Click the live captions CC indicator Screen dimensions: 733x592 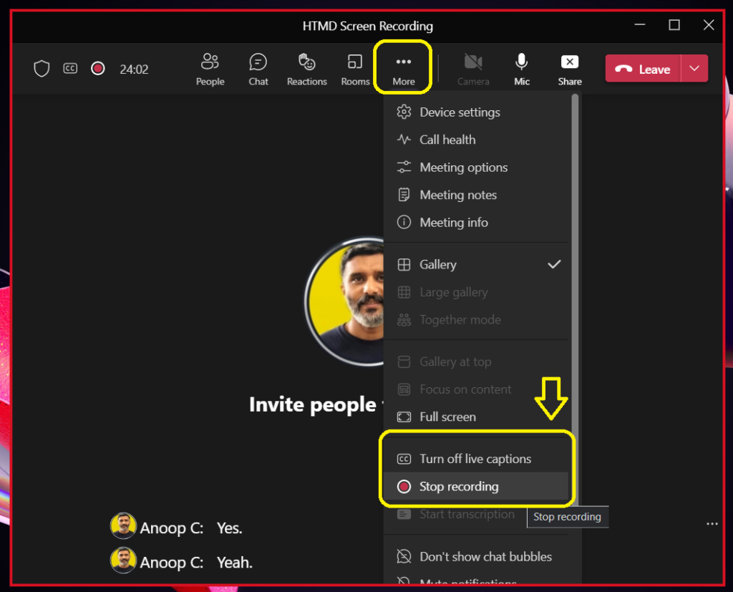70,68
